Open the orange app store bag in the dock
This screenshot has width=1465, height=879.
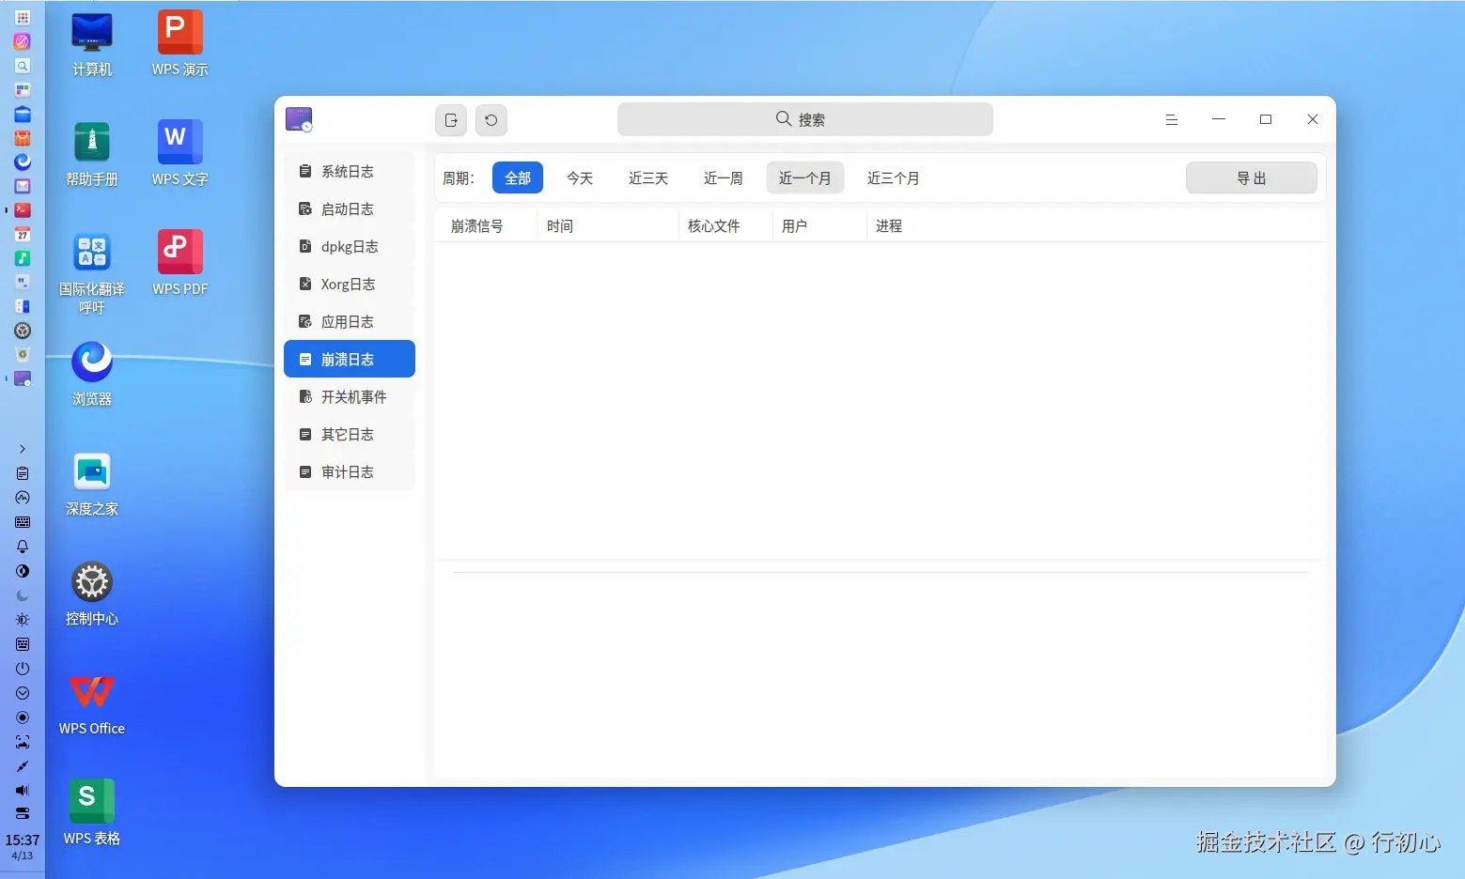point(23,138)
